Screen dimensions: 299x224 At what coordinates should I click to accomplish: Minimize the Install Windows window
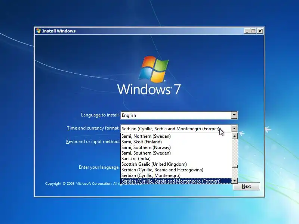pos(247,31)
